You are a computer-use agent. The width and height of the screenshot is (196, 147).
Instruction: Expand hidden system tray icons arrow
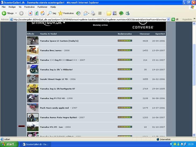[171, 144]
